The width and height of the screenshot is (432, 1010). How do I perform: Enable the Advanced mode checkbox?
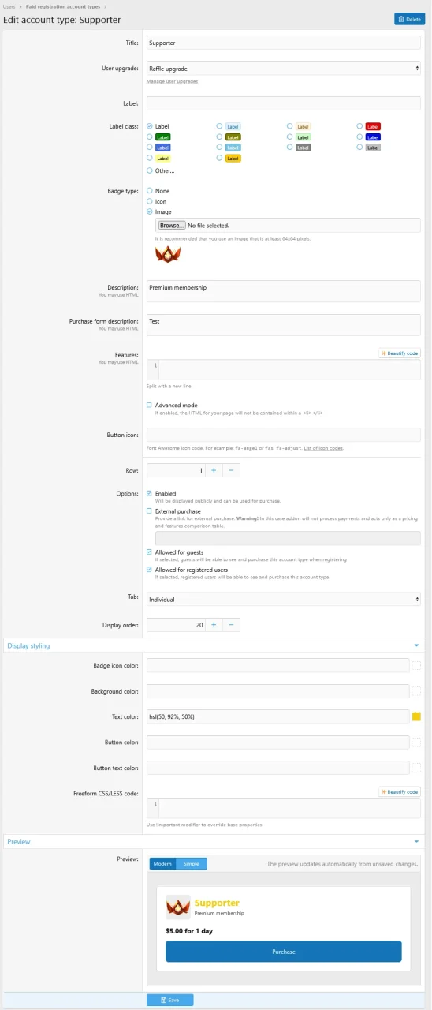(x=150, y=405)
